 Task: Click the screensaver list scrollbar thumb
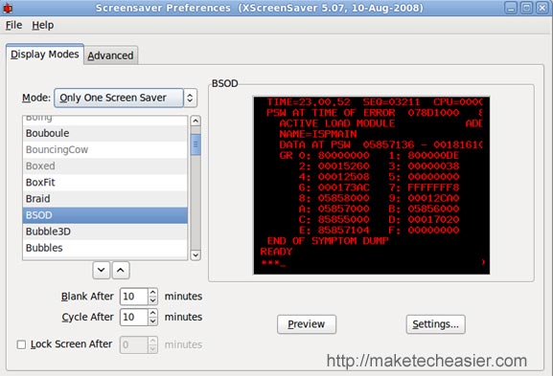pyautogui.click(x=196, y=144)
